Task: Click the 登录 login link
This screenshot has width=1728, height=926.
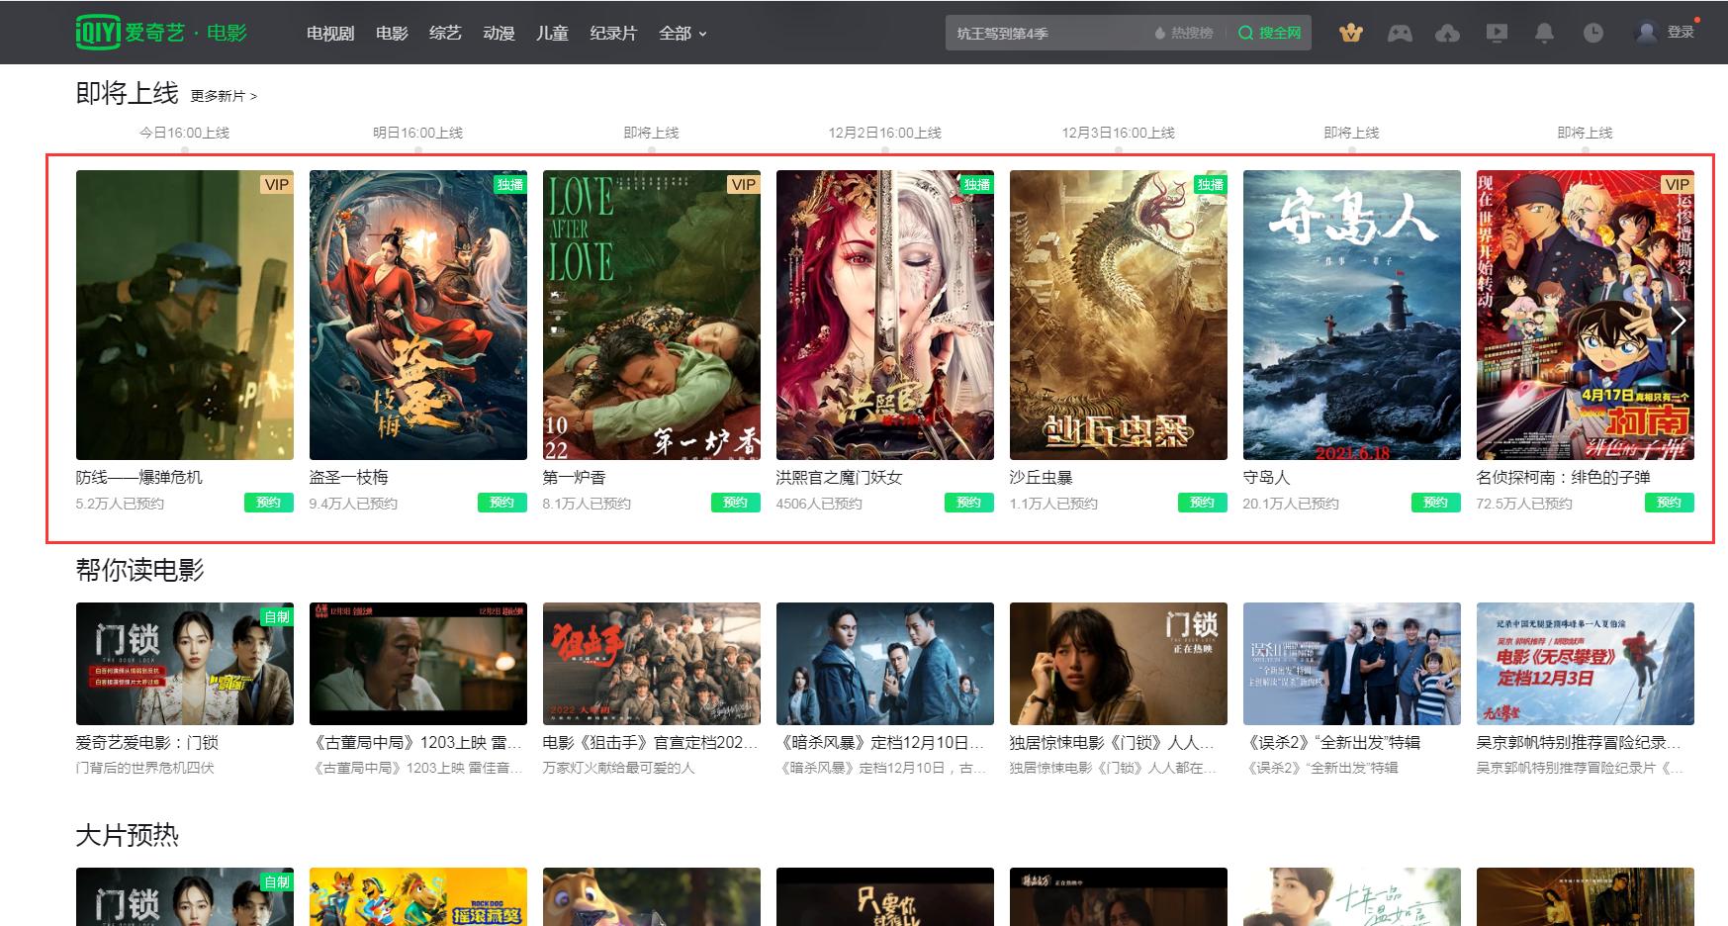Action: 1681,32
